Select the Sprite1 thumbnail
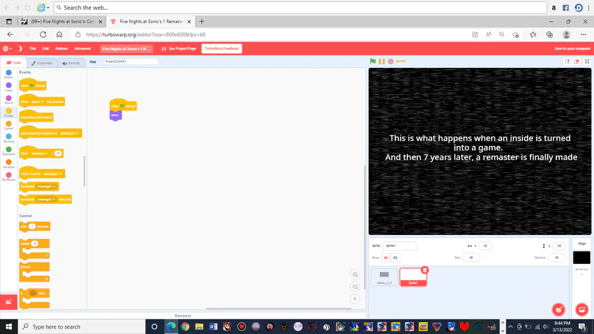This screenshot has height=334, width=594. click(413, 277)
